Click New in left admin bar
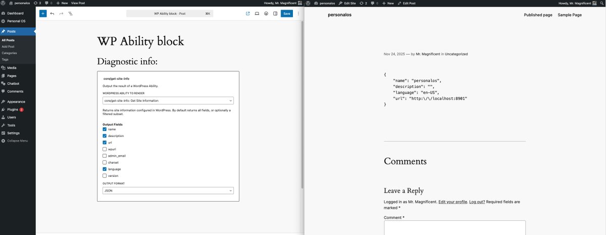606x235 pixels. coord(62,3)
